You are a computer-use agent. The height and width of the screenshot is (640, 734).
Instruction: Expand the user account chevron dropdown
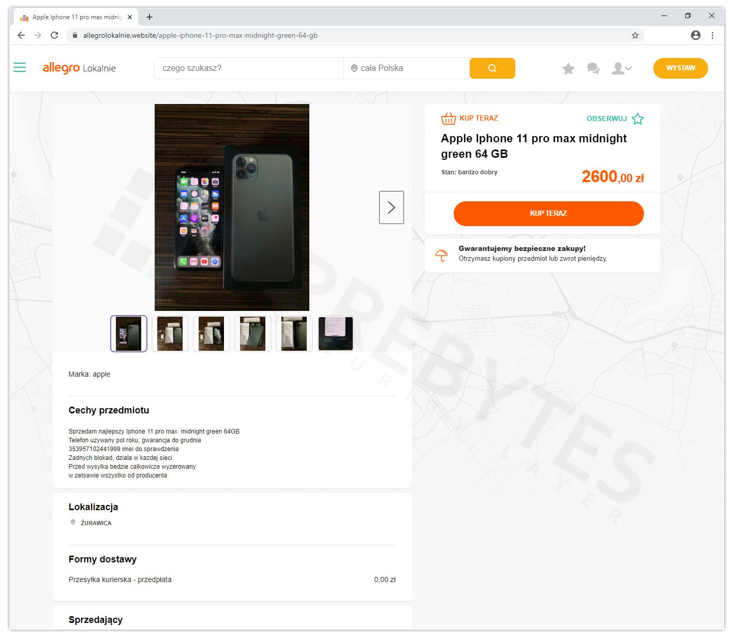tap(629, 68)
